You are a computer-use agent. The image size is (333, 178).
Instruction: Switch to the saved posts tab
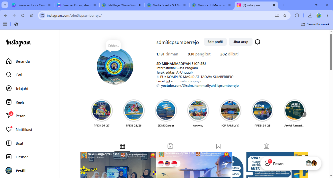(218, 146)
